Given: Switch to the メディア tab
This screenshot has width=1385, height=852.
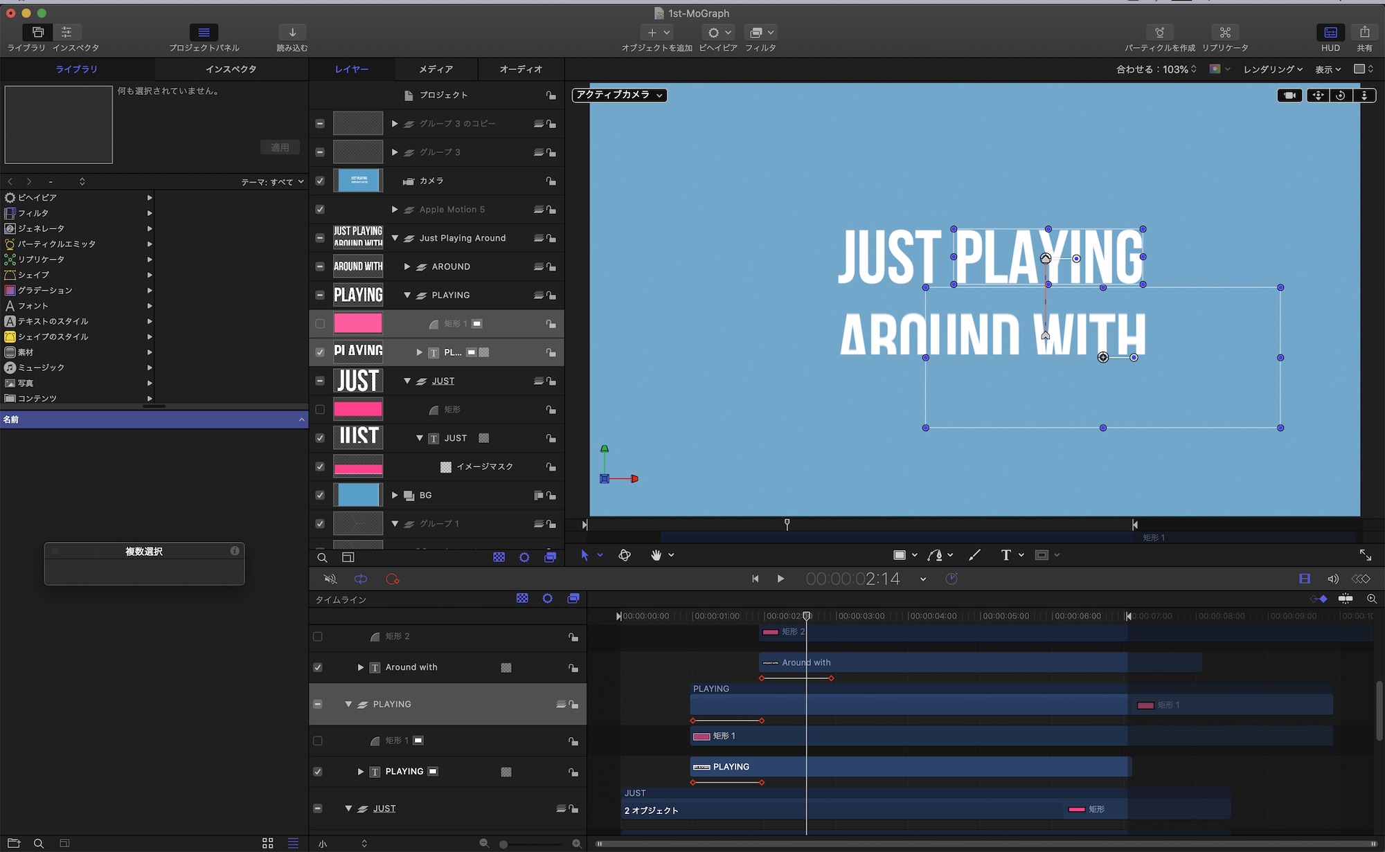Looking at the screenshot, I should [436, 69].
